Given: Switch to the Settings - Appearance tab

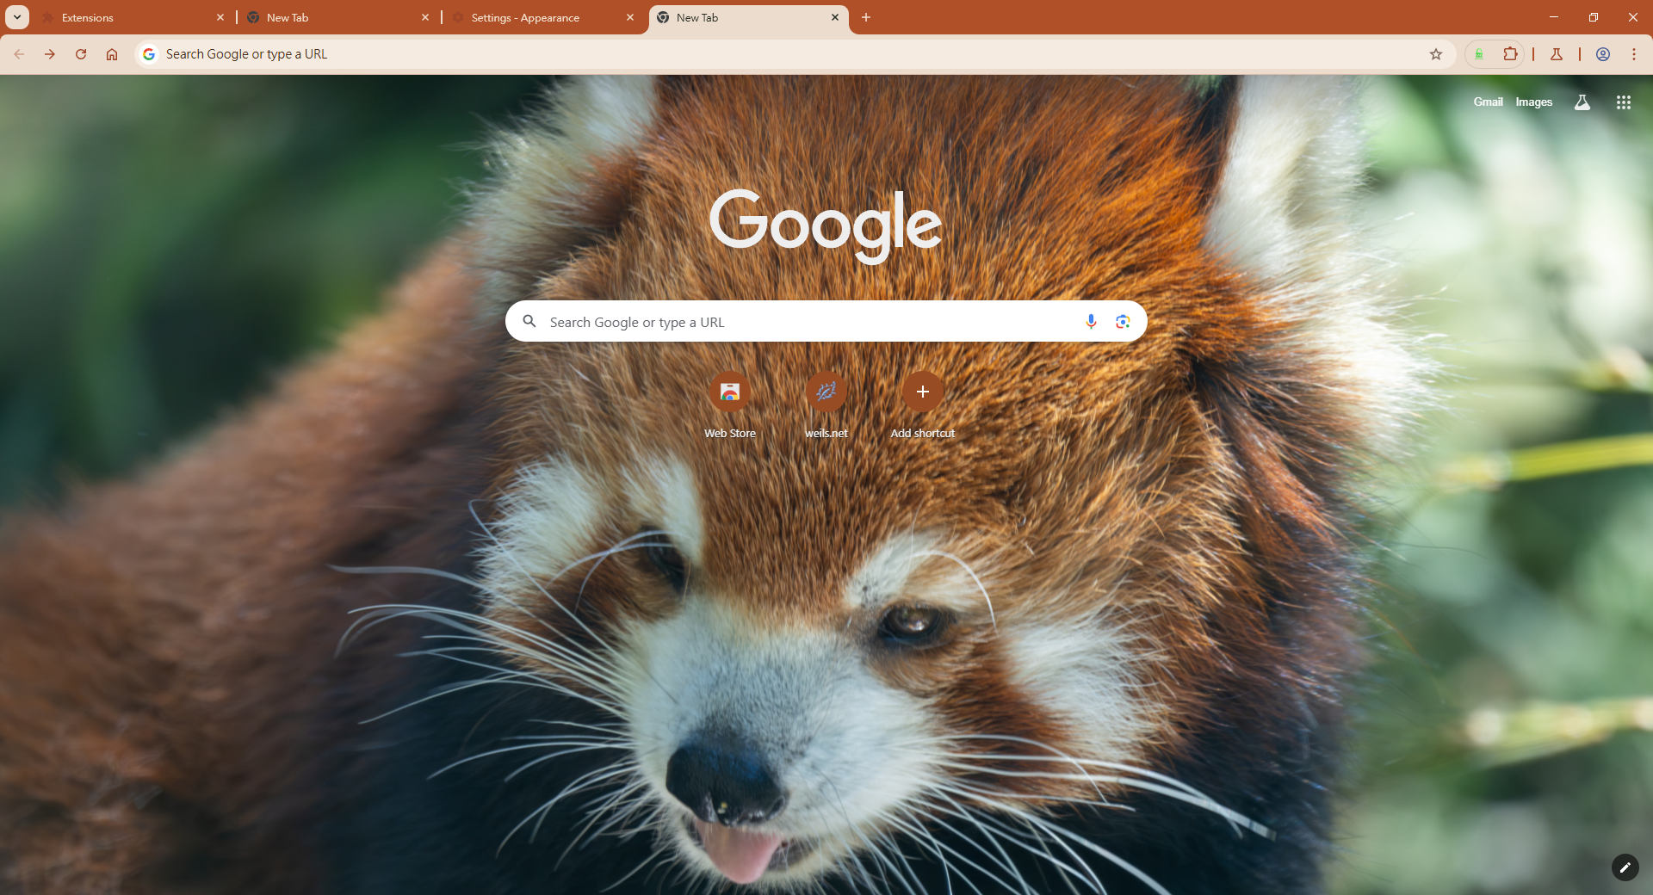Looking at the screenshot, I should point(525,17).
